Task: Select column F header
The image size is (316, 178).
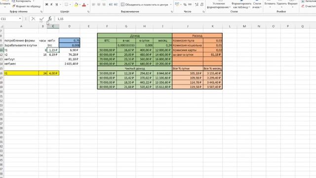Action: tap(107, 26)
